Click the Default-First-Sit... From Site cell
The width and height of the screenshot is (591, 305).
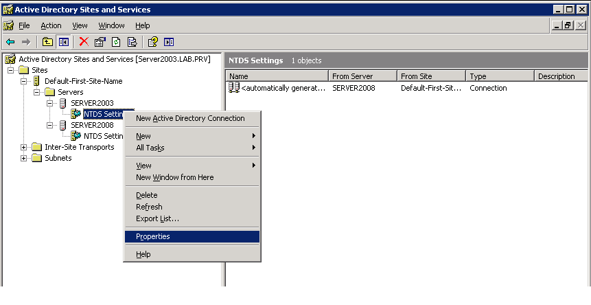[431, 88]
